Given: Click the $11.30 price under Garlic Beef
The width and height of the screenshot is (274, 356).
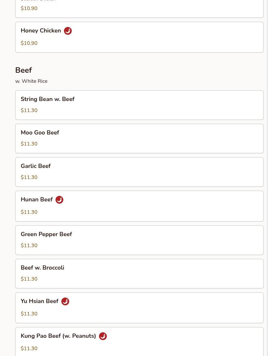Looking at the screenshot, I should 29,177.
